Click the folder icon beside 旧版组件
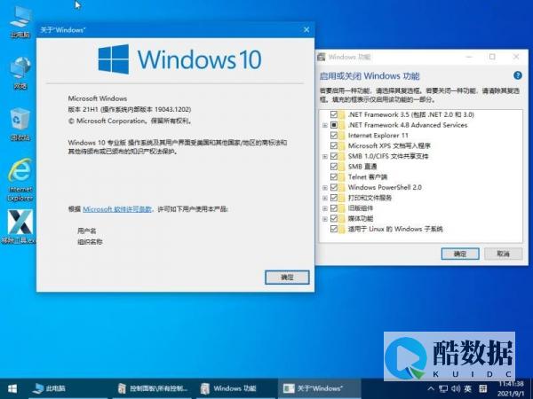This screenshot has width=533, height=399. (342, 208)
